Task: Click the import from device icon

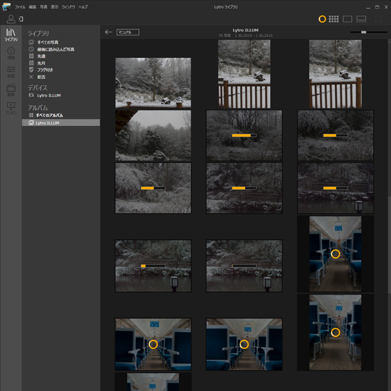Action: click(21, 19)
